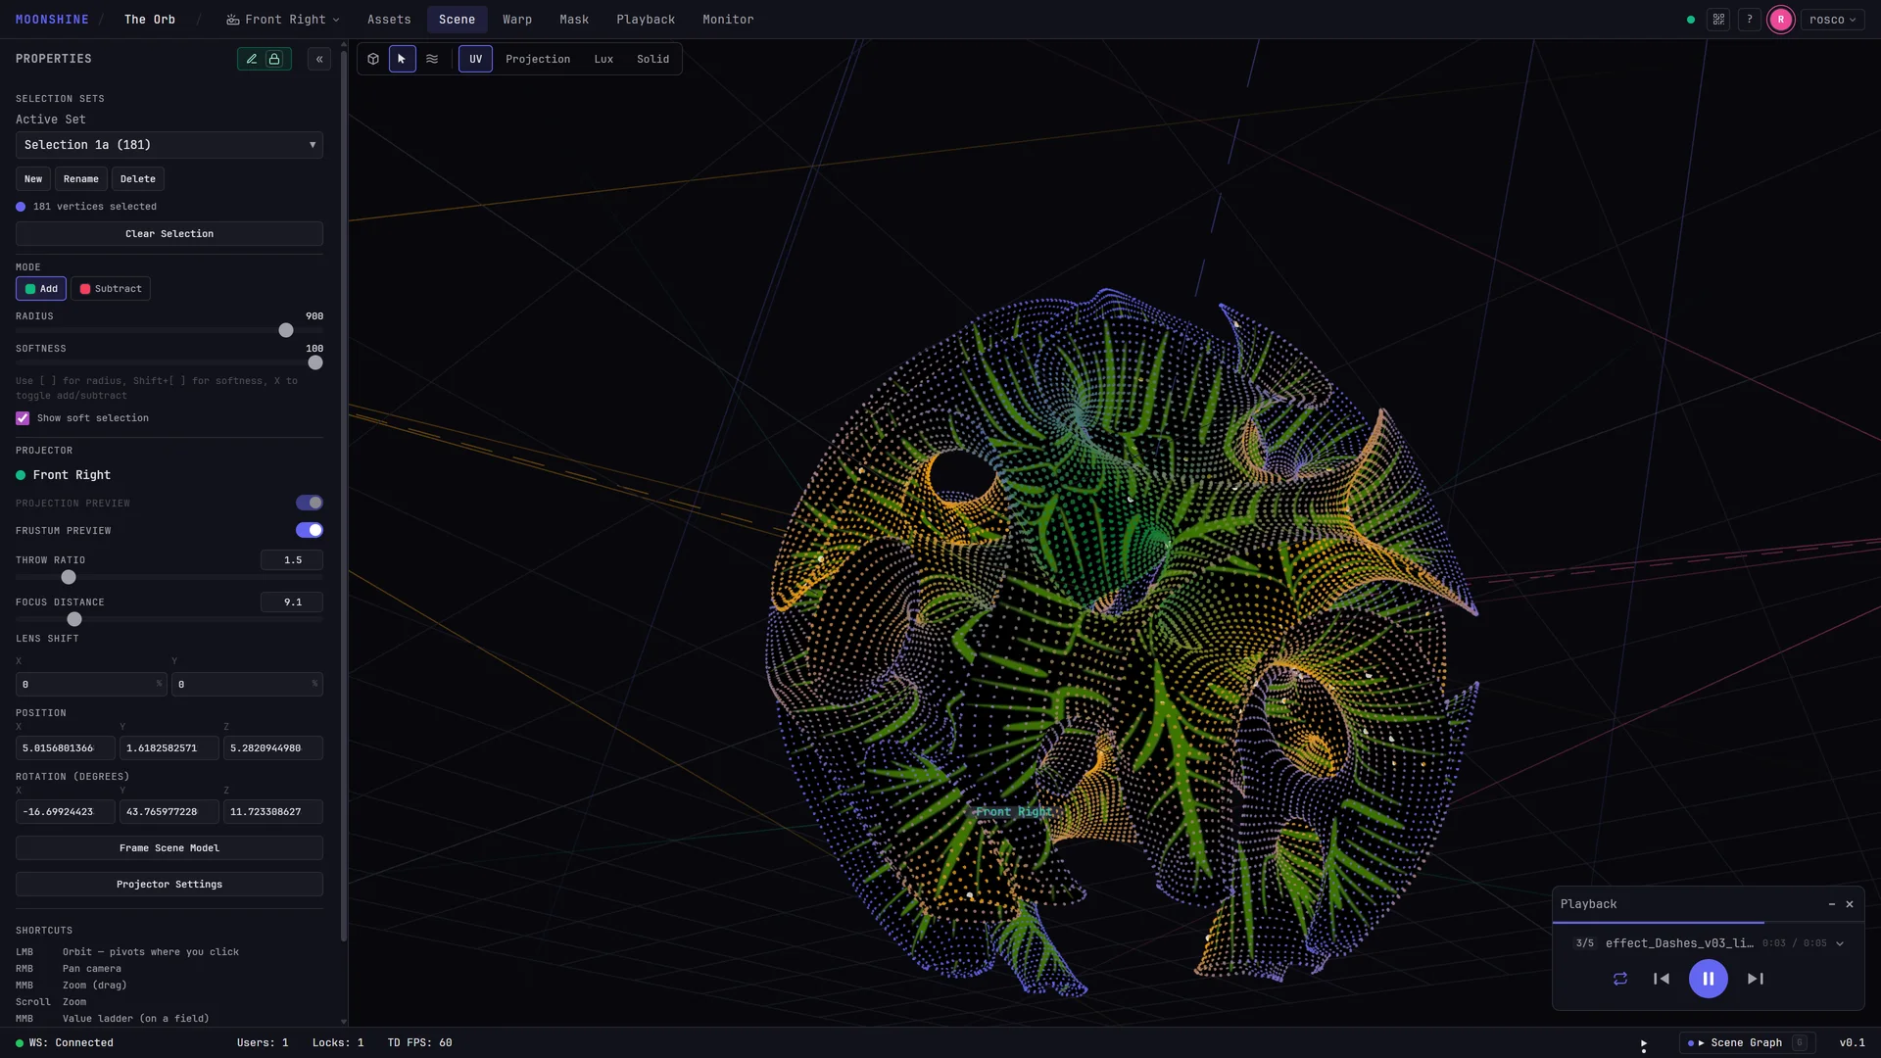Click the projector icon beside Front Right
The image size is (1881, 1058).
coord(232,20)
